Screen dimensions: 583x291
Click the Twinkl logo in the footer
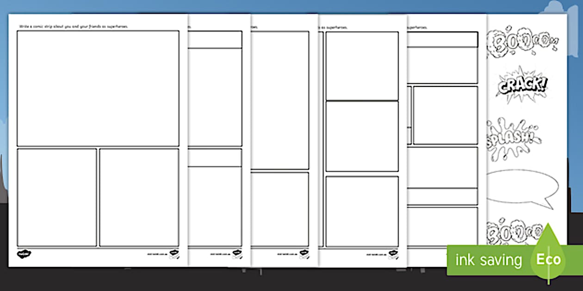(24, 254)
